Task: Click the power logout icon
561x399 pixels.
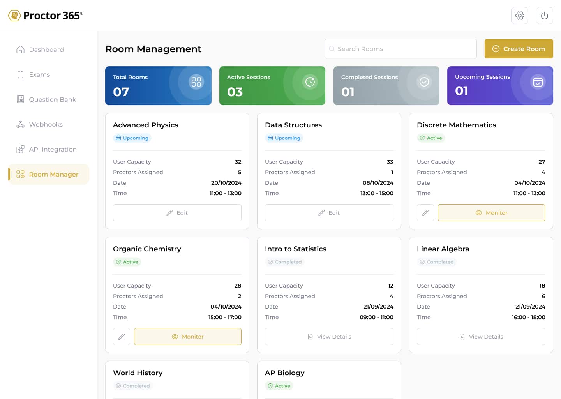Action: tap(544, 16)
